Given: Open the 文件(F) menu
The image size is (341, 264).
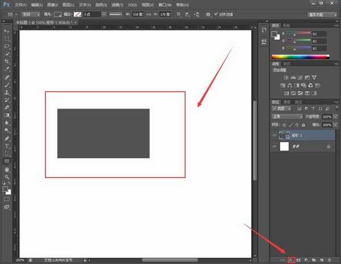Looking at the screenshot, I should tap(21, 4).
